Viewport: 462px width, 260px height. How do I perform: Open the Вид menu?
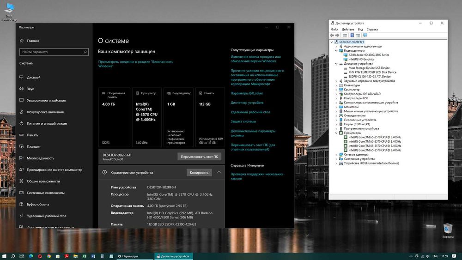[360, 30]
